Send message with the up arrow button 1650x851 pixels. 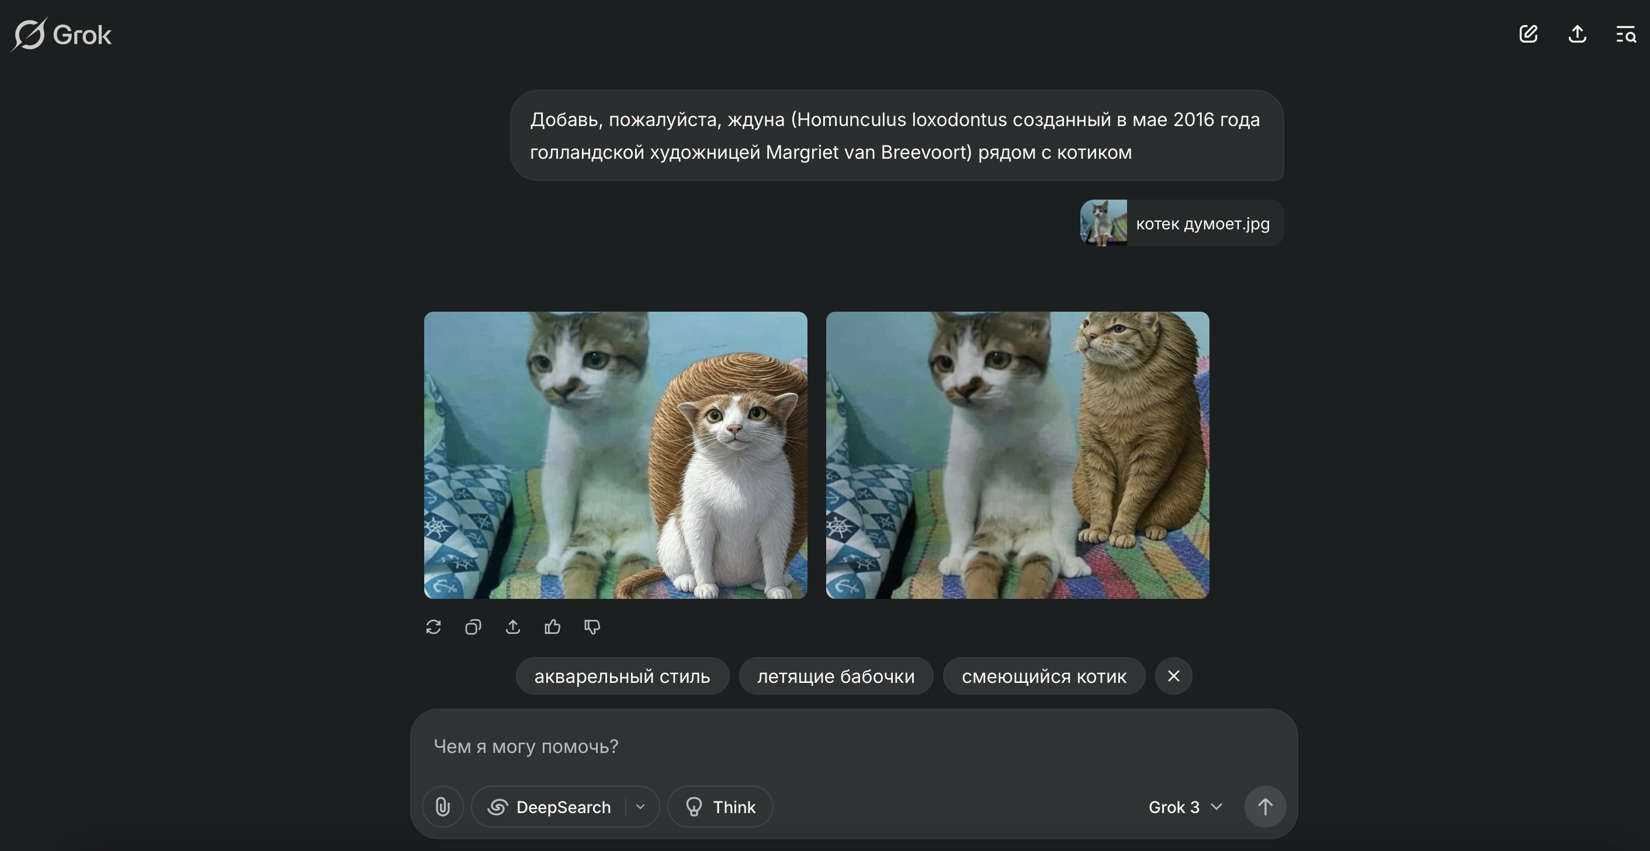click(x=1265, y=807)
